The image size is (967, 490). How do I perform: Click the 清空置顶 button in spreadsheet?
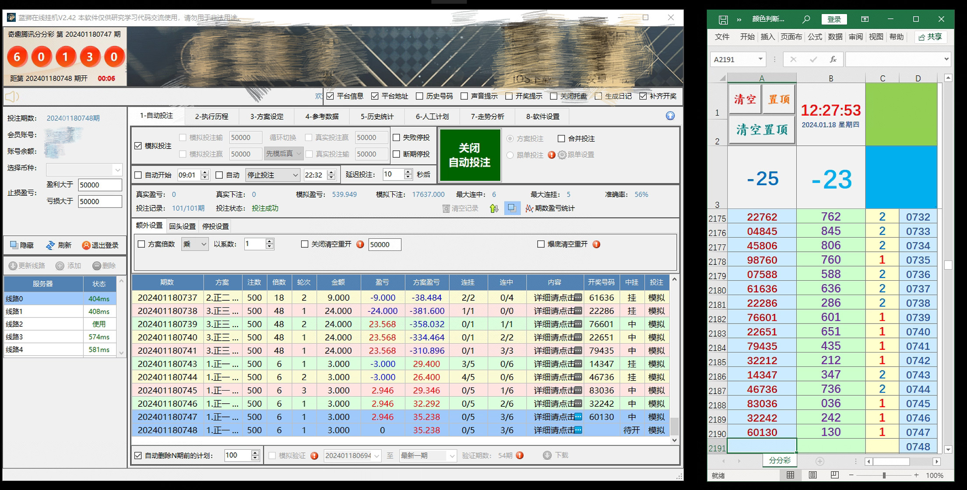pos(762,130)
